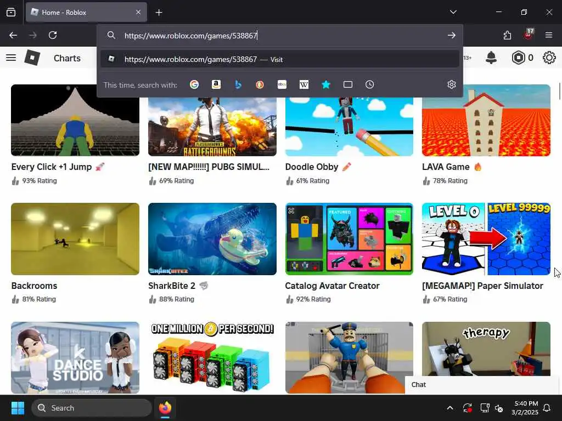Search bookmarks with star icon
This screenshot has width=562, height=421.
click(326, 84)
